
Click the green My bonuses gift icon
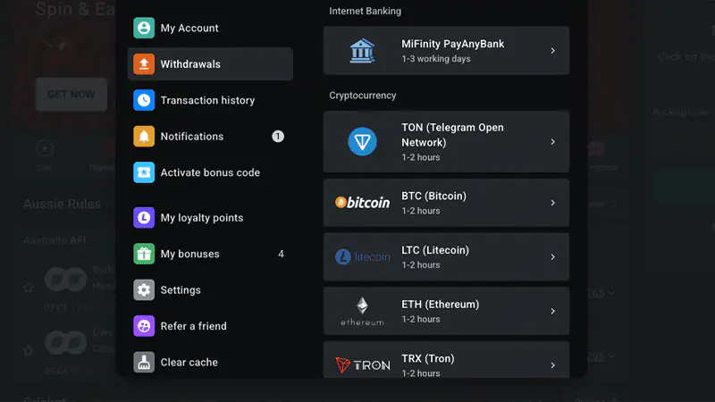pos(144,254)
